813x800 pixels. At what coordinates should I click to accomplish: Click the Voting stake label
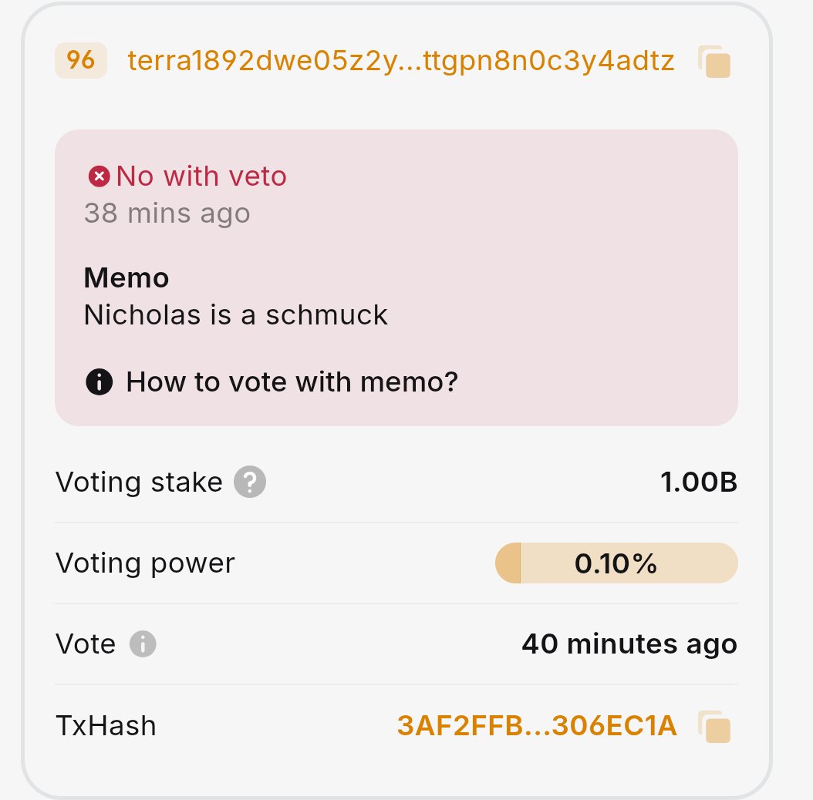tap(139, 482)
